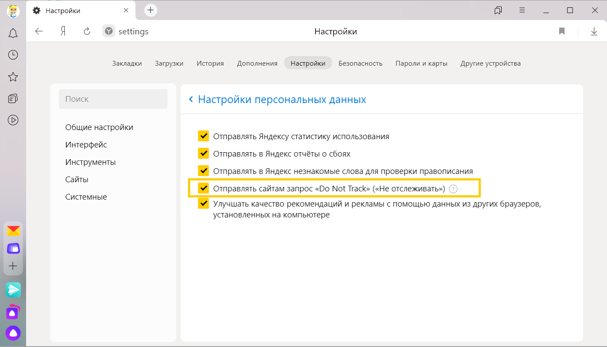Open Пароли и карты tab
Image resolution: width=607 pixels, height=347 pixels.
422,63
